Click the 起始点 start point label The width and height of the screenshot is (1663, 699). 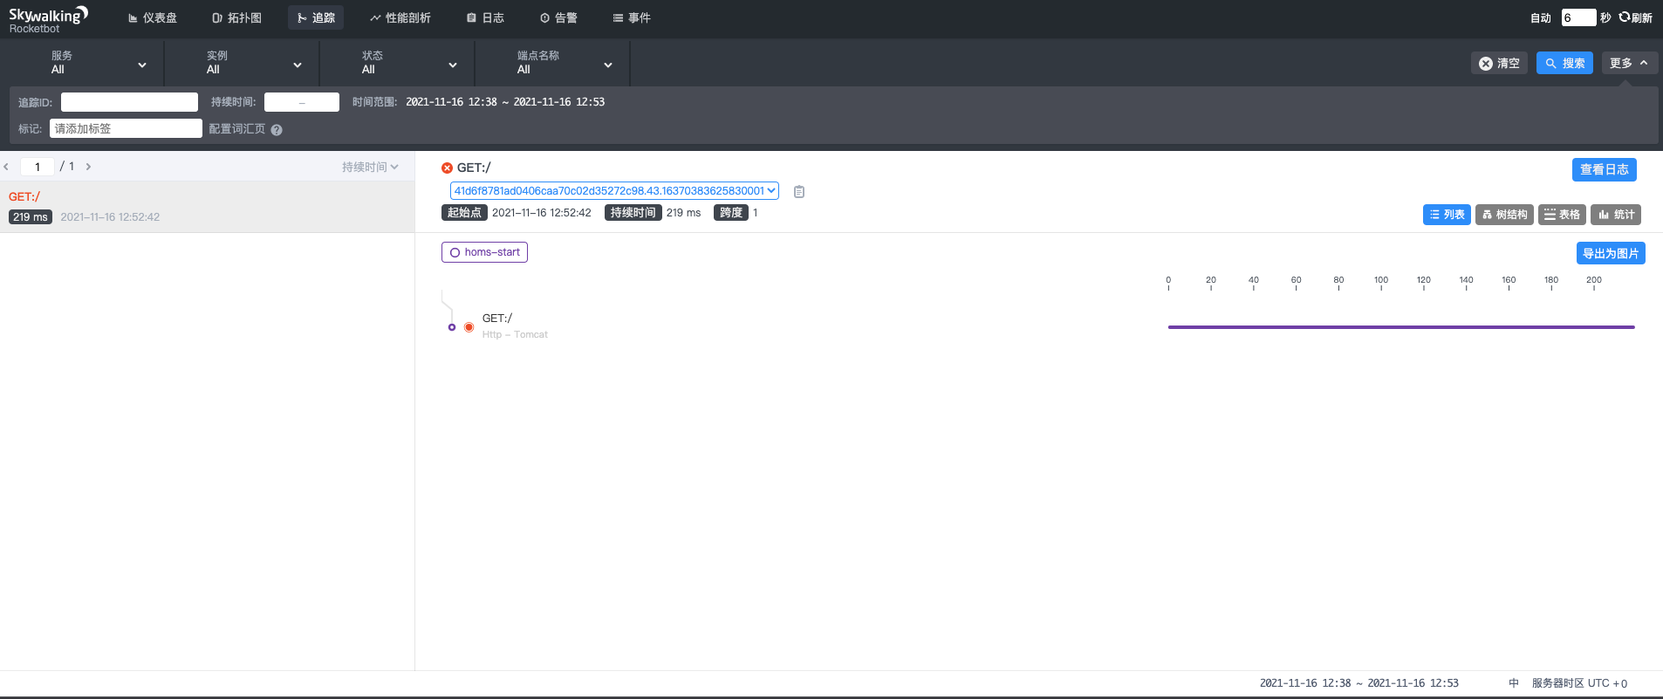(x=464, y=213)
